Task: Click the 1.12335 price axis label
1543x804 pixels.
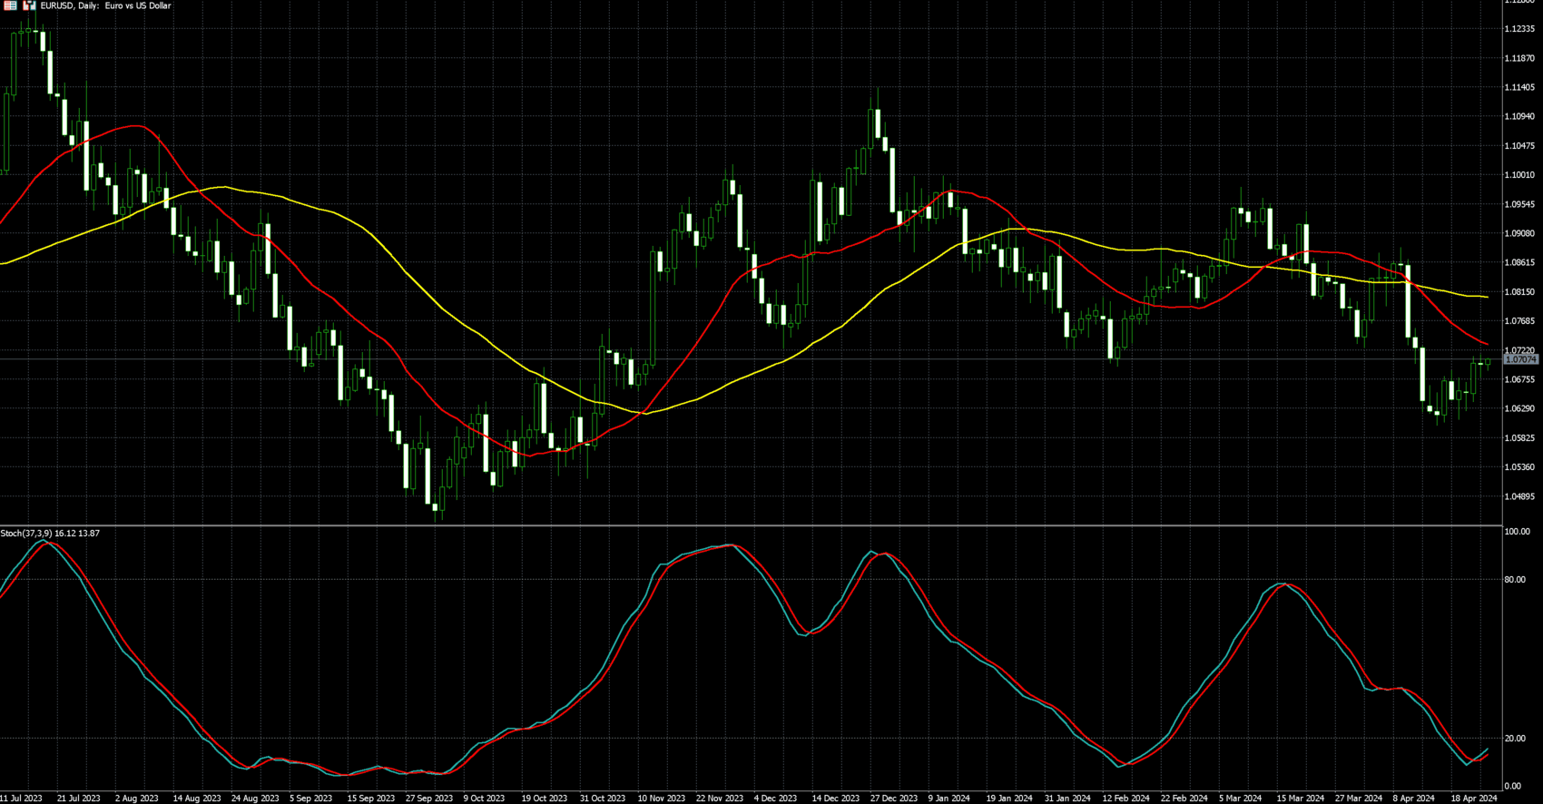Action: tap(1519, 29)
